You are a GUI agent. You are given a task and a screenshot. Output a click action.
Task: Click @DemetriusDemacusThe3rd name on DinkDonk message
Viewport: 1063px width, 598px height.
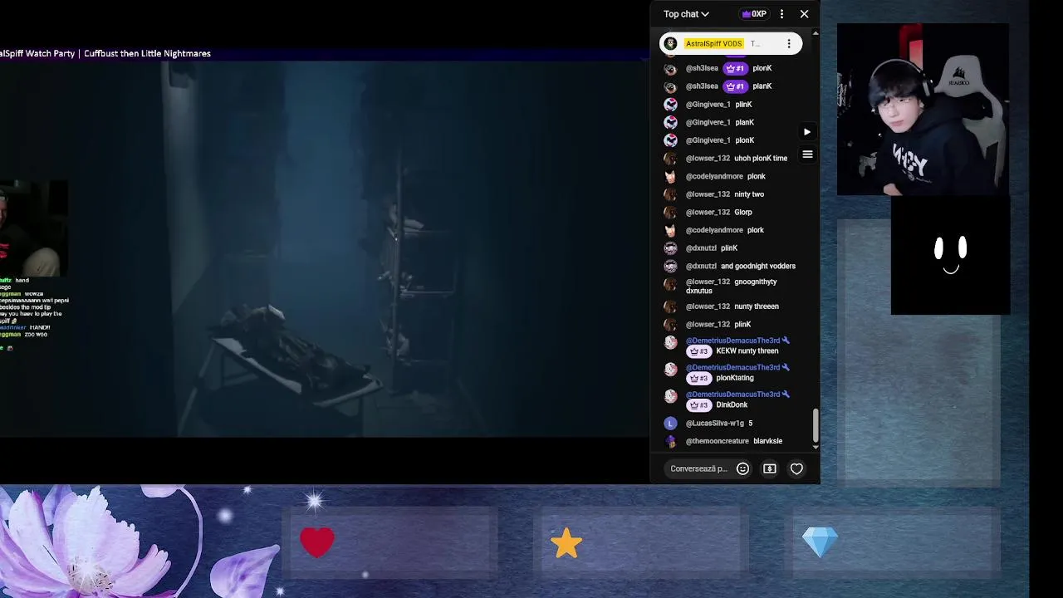(x=732, y=395)
